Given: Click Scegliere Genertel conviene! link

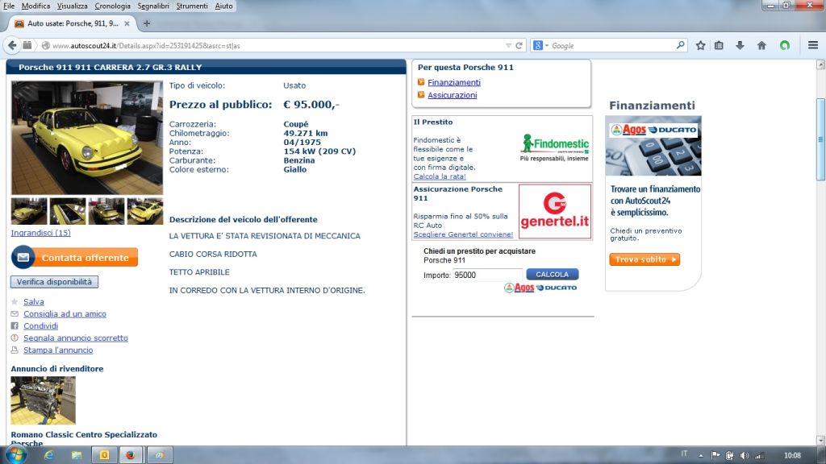Looking at the screenshot, I should pos(463,234).
